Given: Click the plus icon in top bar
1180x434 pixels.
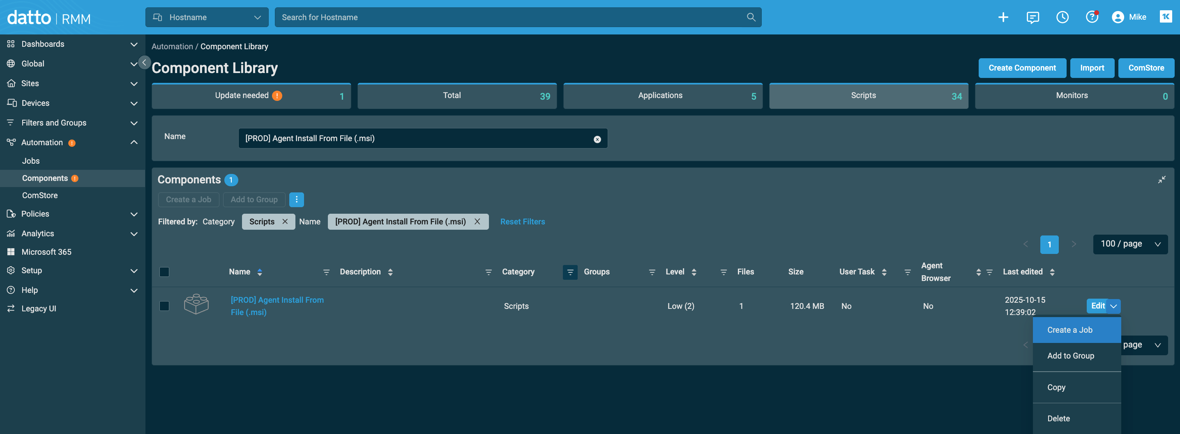Looking at the screenshot, I should [1003, 17].
